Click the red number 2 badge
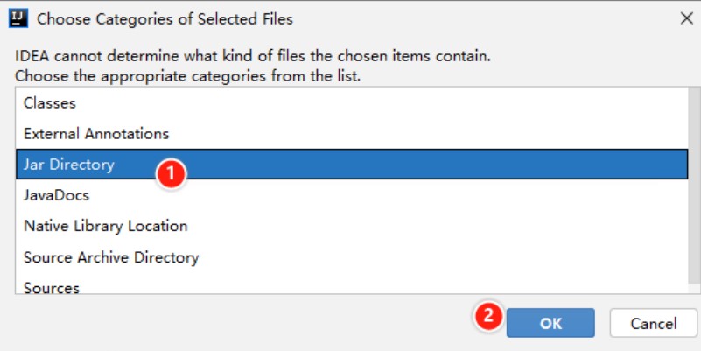 pos(488,316)
